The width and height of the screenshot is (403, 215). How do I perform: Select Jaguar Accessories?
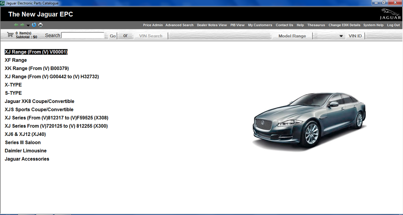(27, 159)
